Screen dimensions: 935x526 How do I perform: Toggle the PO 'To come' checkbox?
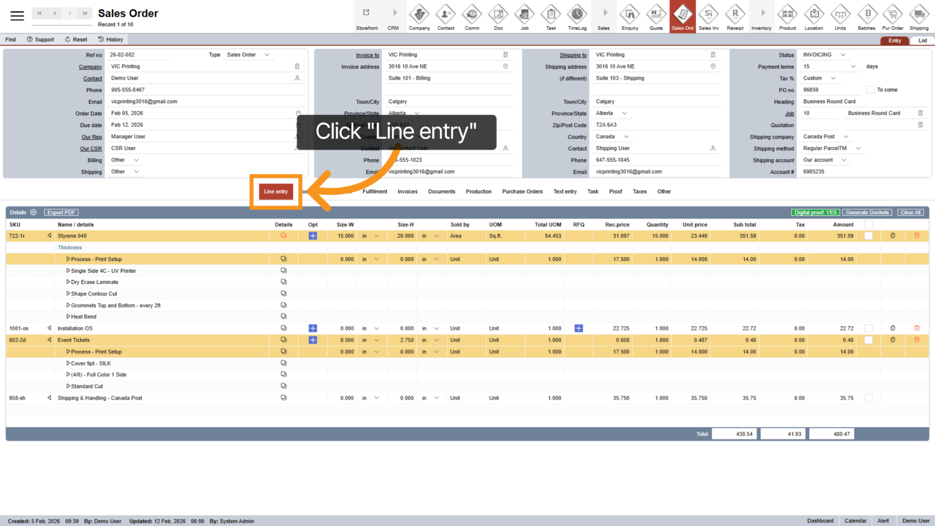pos(870,90)
